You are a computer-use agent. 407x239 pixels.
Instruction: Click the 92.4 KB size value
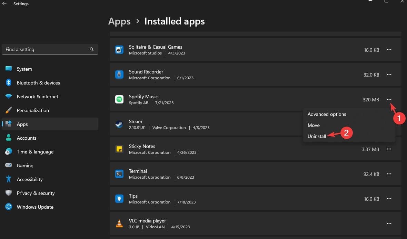pyautogui.click(x=371, y=174)
